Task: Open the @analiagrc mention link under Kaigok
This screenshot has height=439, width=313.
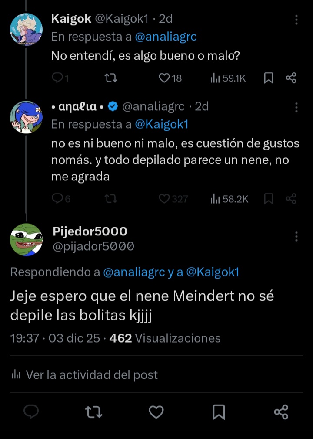Action: point(166,37)
